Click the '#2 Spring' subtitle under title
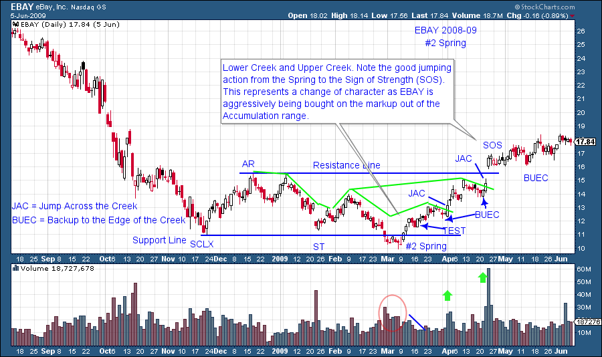 (445, 43)
